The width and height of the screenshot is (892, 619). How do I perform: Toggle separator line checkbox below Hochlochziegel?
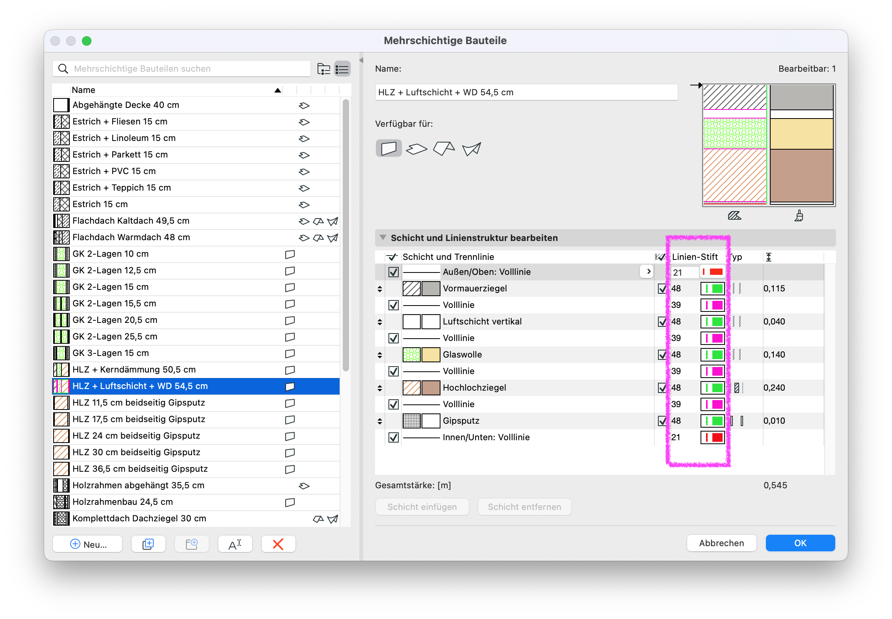tap(393, 404)
